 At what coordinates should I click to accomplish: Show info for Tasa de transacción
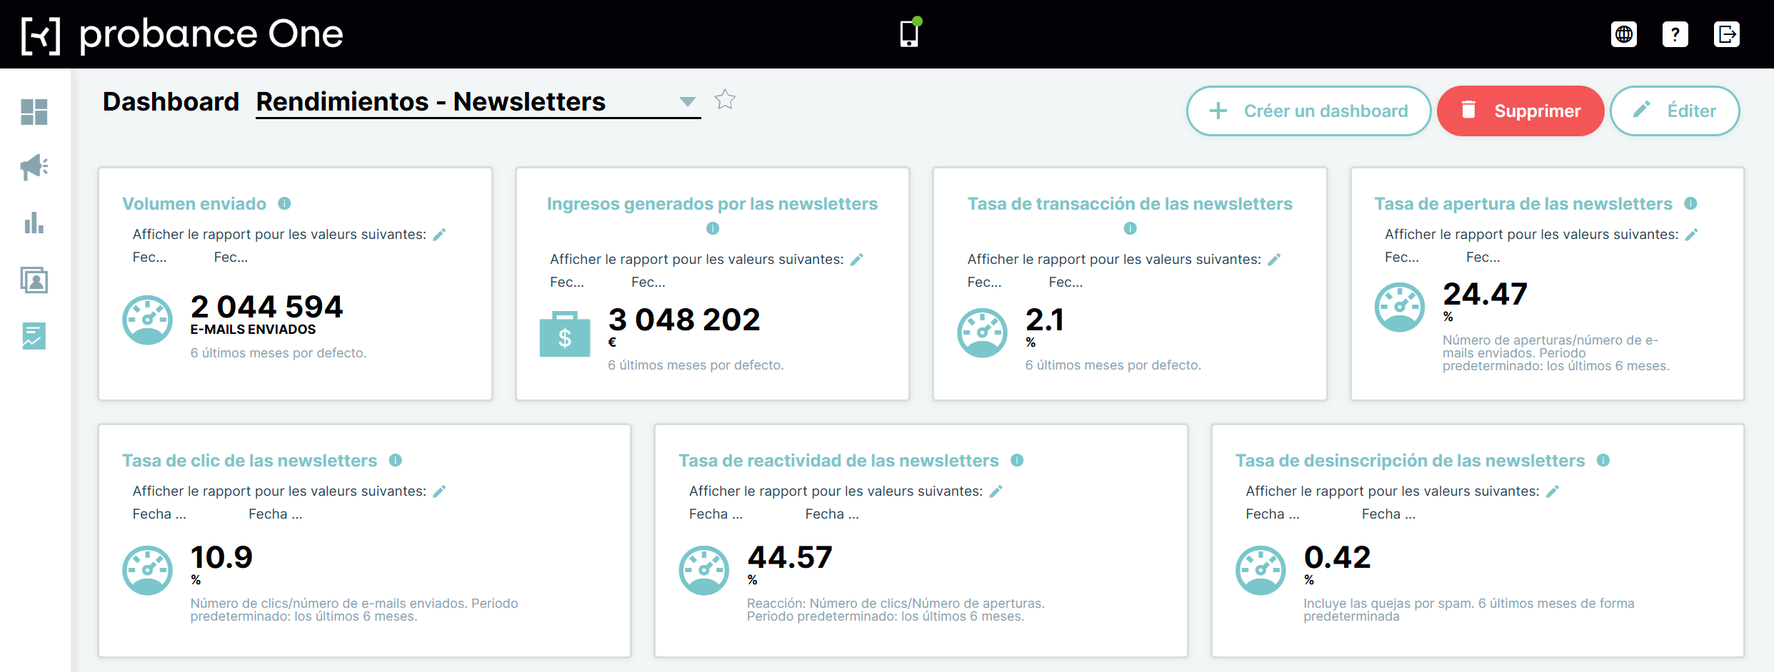[1130, 228]
